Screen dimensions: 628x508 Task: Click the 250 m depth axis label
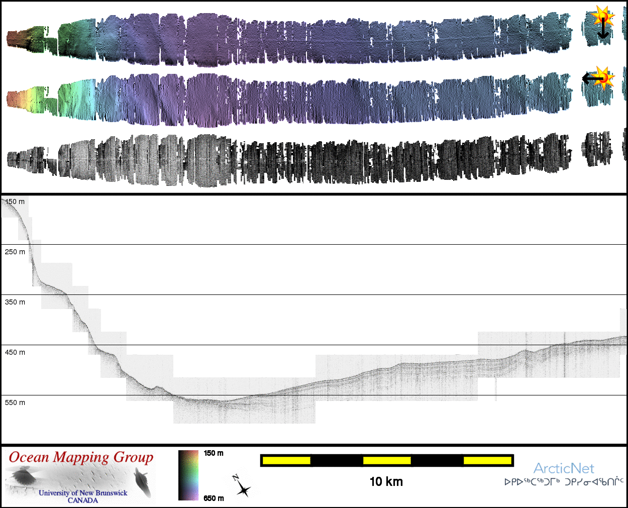click(x=15, y=252)
